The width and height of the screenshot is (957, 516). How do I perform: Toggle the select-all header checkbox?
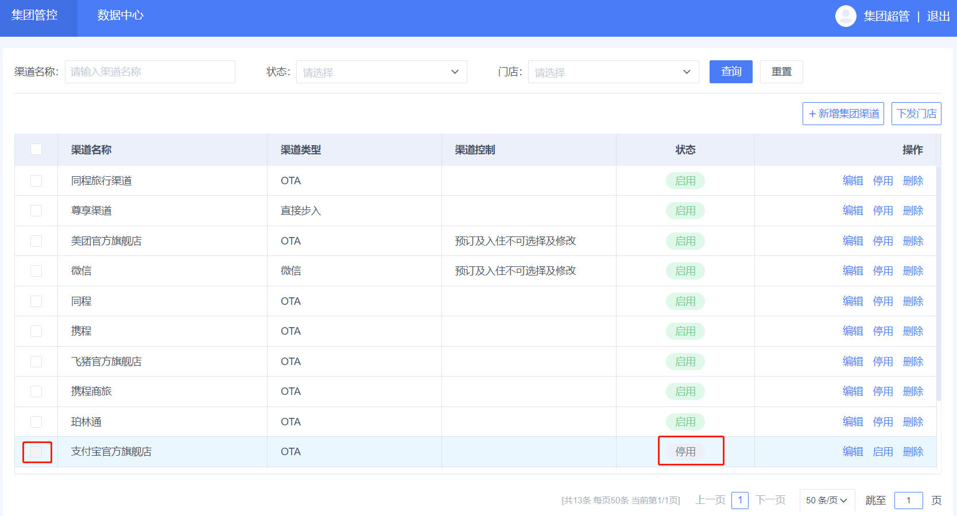tap(36, 149)
